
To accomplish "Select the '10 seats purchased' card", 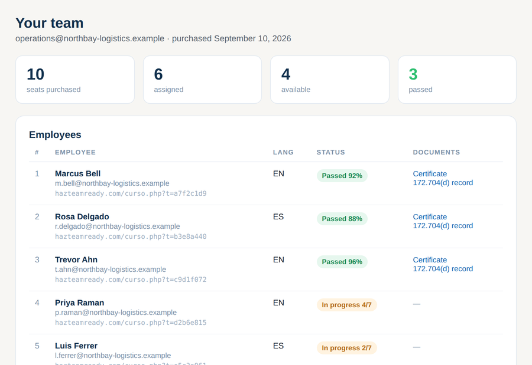I will (x=75, y=80).
